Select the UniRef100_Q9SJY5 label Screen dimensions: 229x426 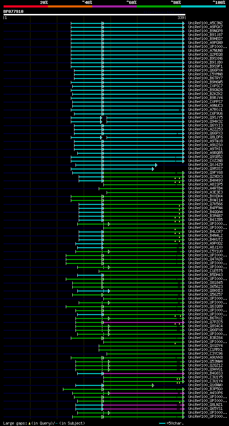click(205, 118)
